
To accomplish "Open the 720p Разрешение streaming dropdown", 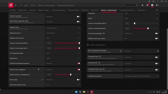I will click(x=141, y=13).
